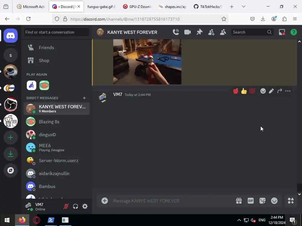Open dingus© direct message
302x226 pixels.
point(57,135)
